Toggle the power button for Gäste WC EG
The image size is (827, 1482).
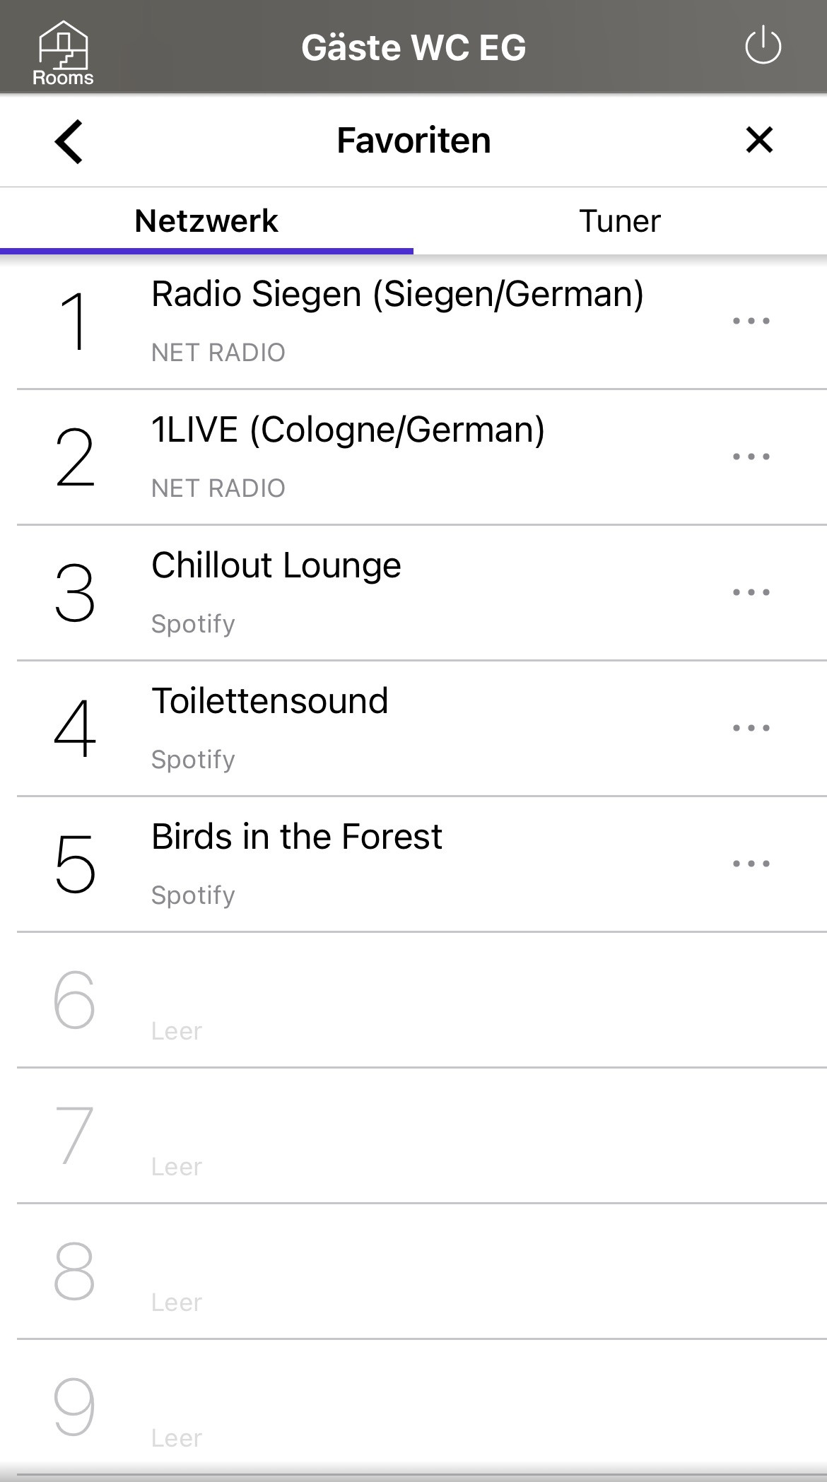763,47
